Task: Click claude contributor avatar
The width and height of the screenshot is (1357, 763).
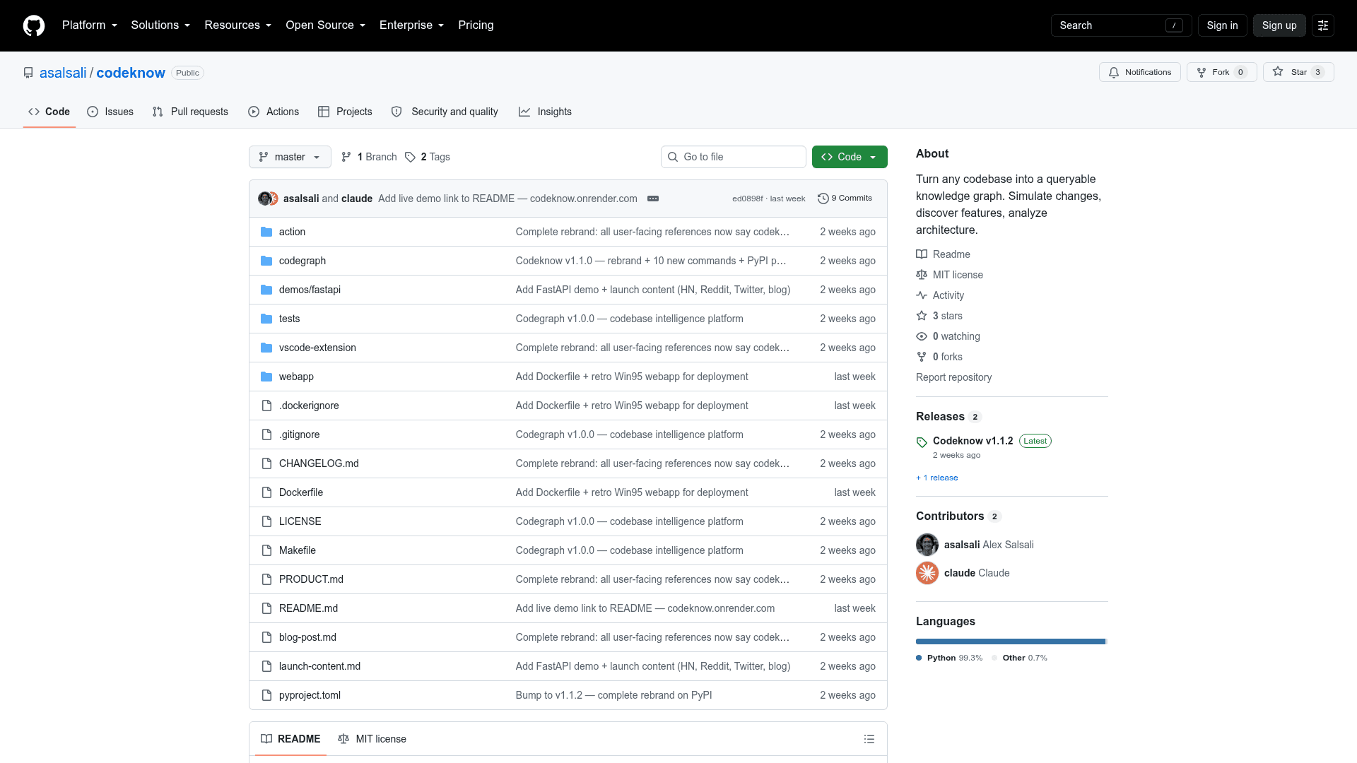Action: [927, 573]
